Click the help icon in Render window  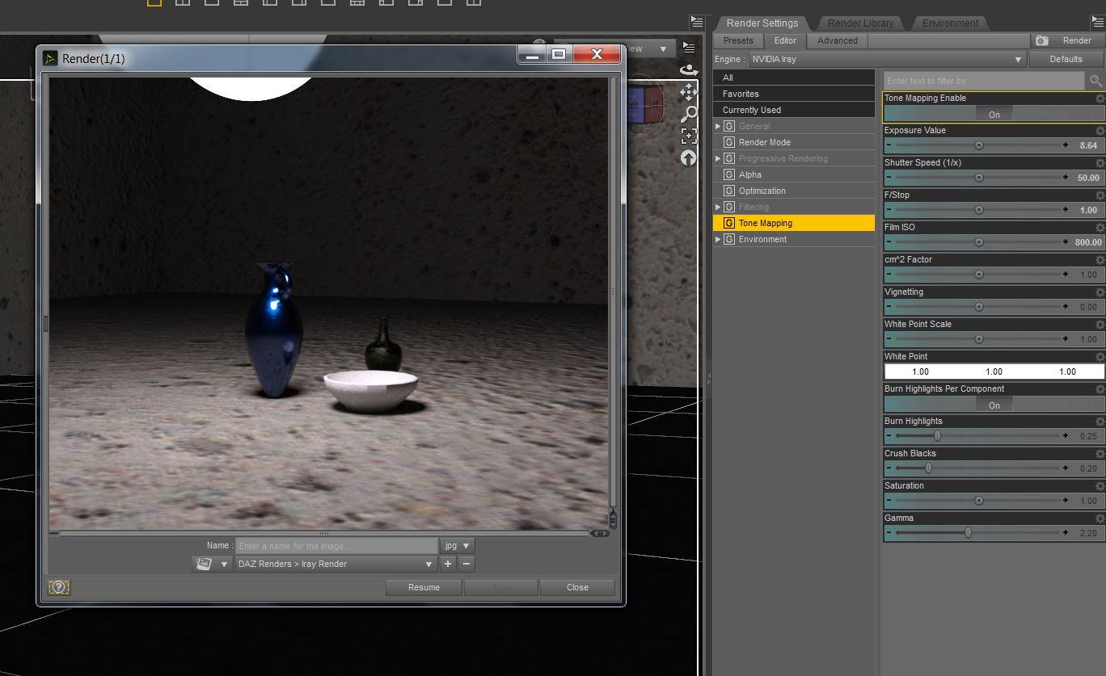59,588
